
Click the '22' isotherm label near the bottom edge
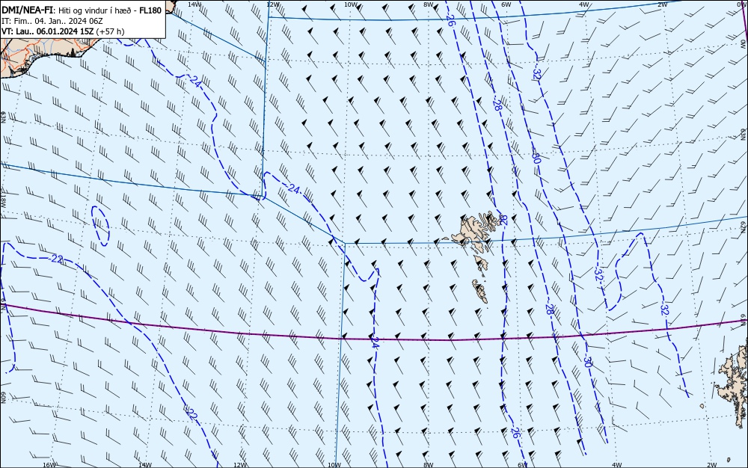click(x=191, y=414)
